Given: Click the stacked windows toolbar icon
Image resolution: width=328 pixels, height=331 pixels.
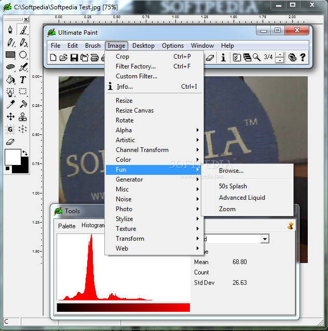Looking at the screenshot, I should (247, 58).
